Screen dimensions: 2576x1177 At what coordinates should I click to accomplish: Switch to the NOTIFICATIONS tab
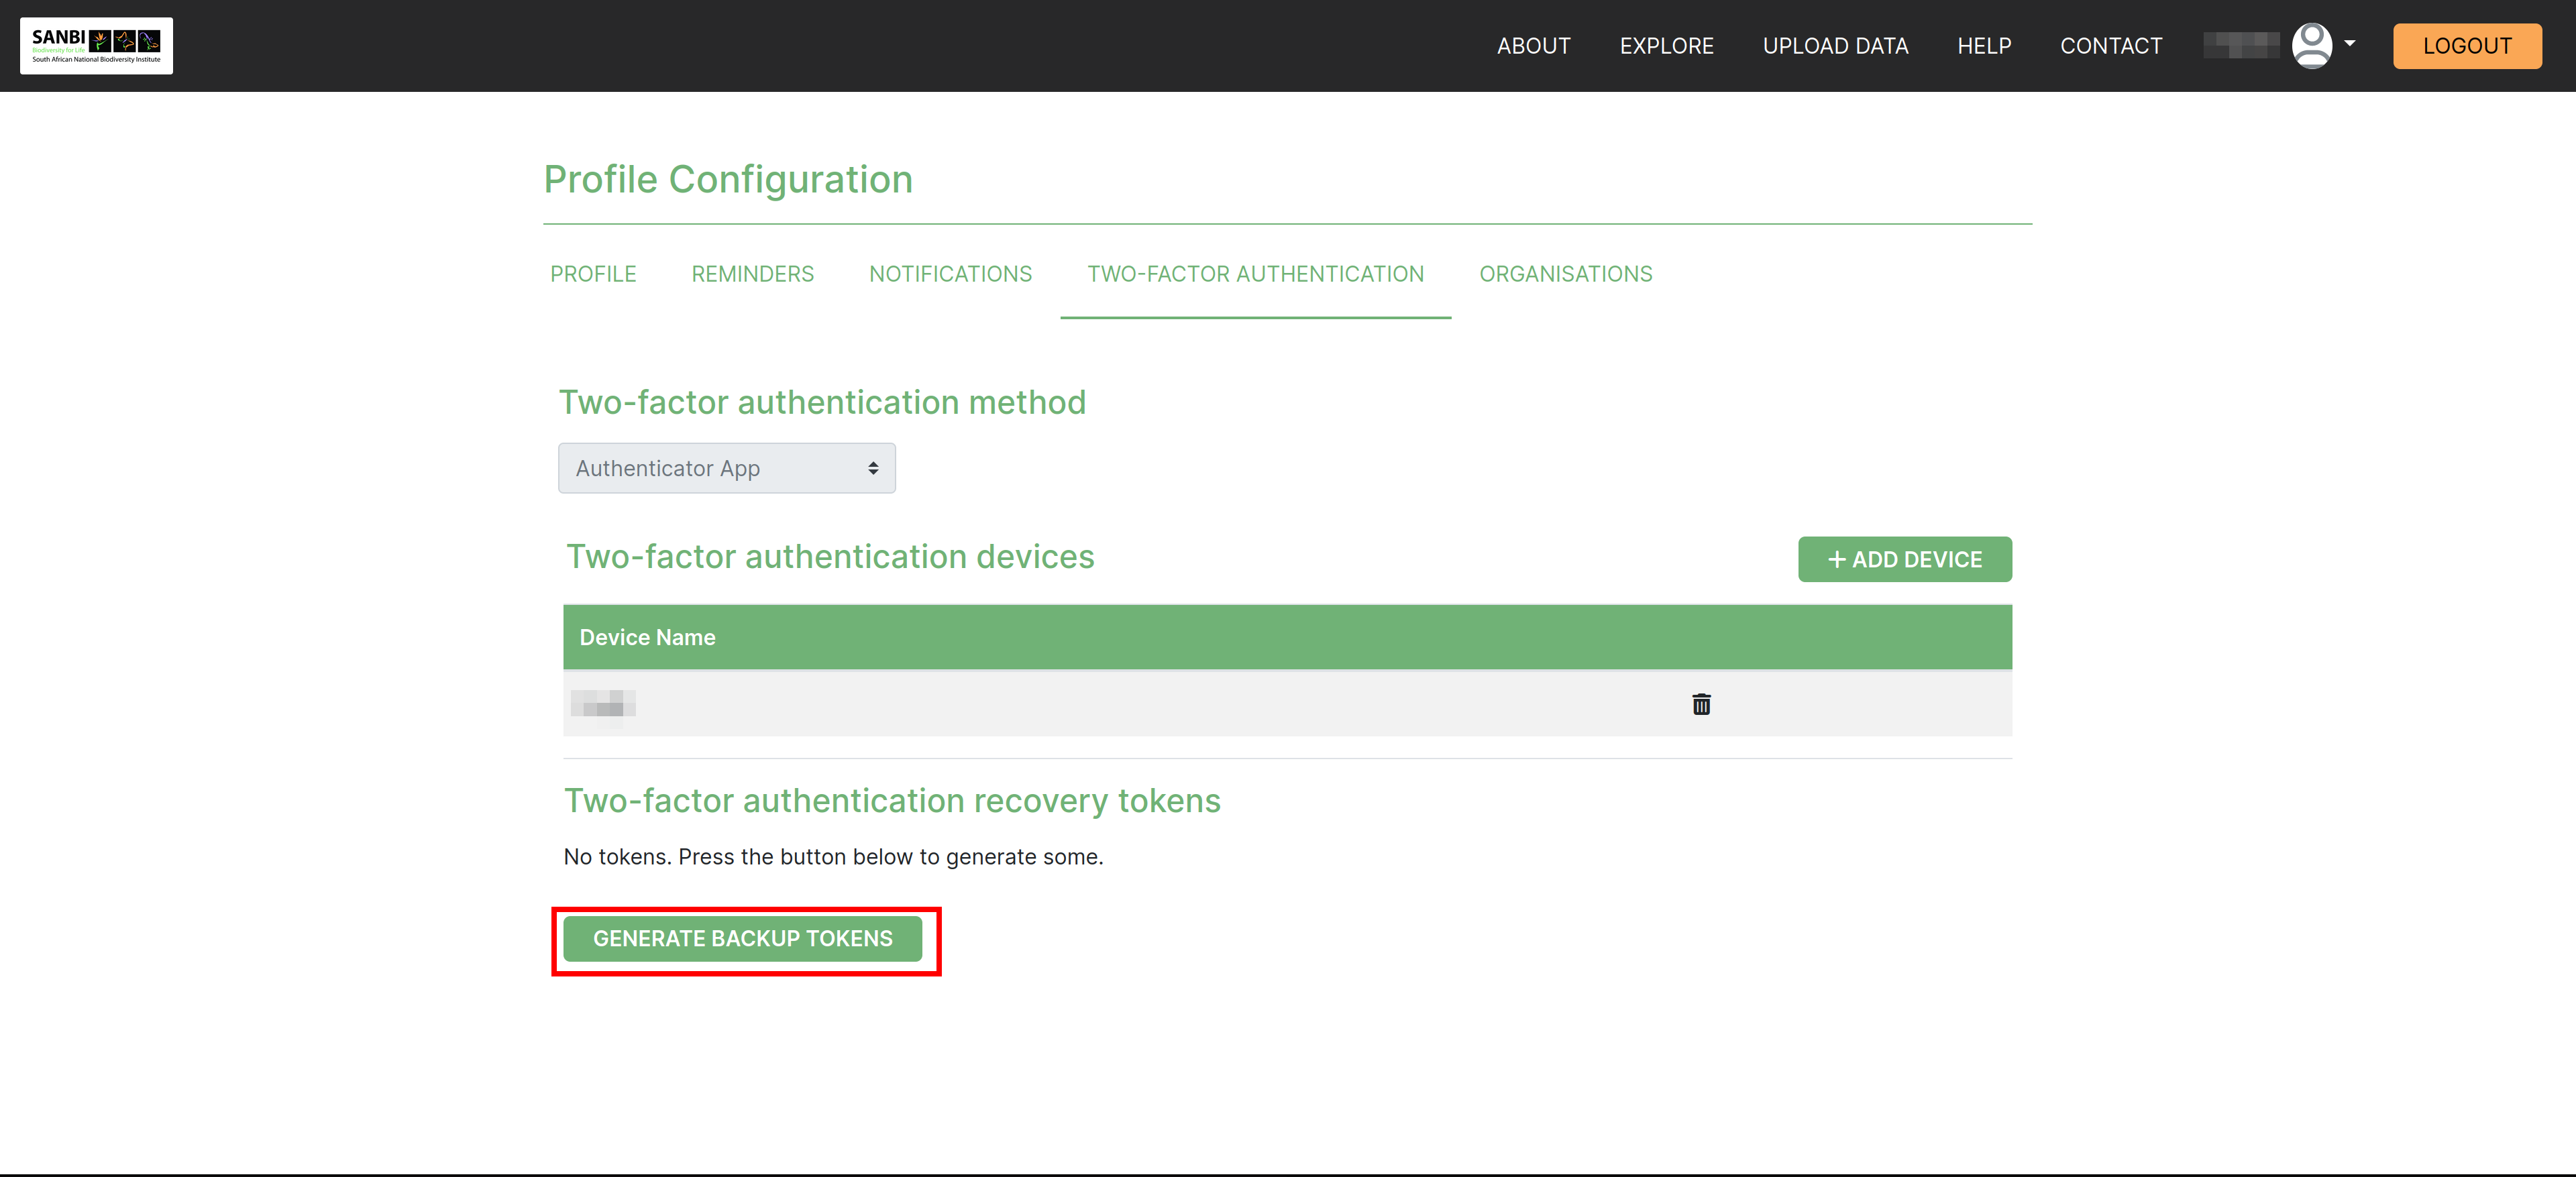click(x=951, y=274)
